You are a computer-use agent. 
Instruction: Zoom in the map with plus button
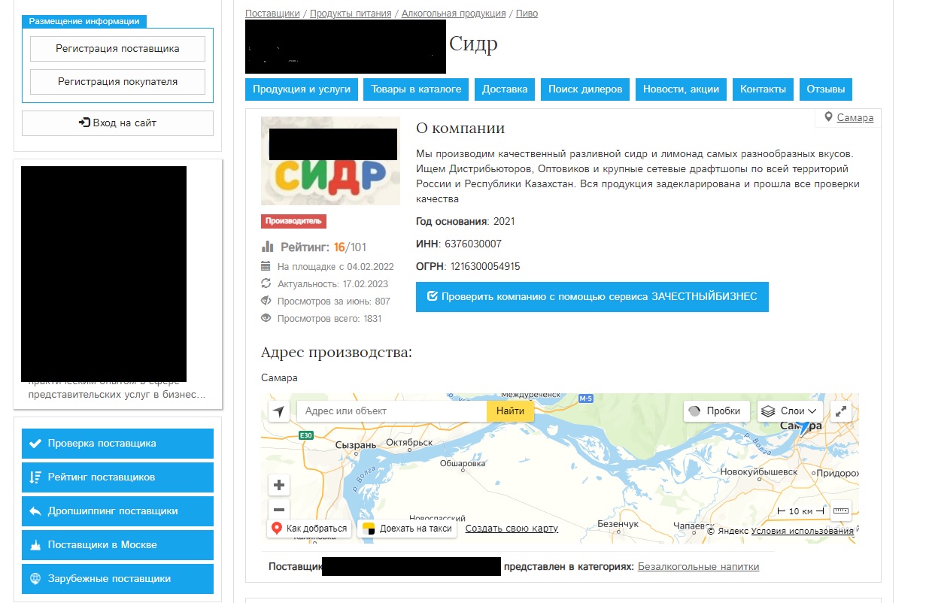(279, 485)
